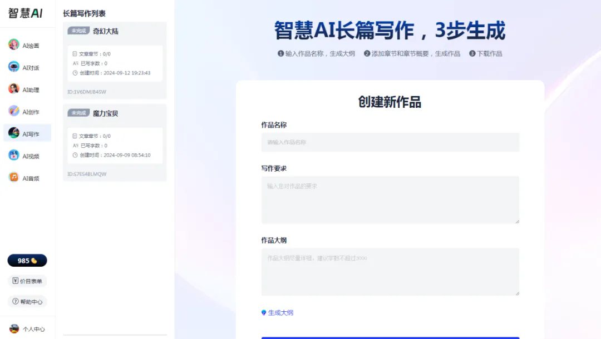Viewport: 601px width, 339px height.
Task: Click the AI写作 sidebar icon
Action: click(x=14, y=133)
